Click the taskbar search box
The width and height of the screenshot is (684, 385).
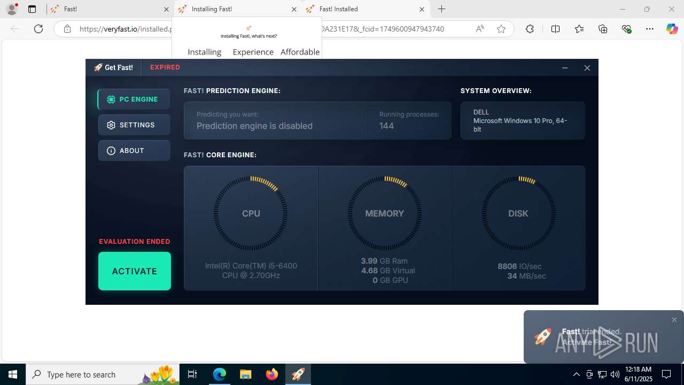pos(103,374)
